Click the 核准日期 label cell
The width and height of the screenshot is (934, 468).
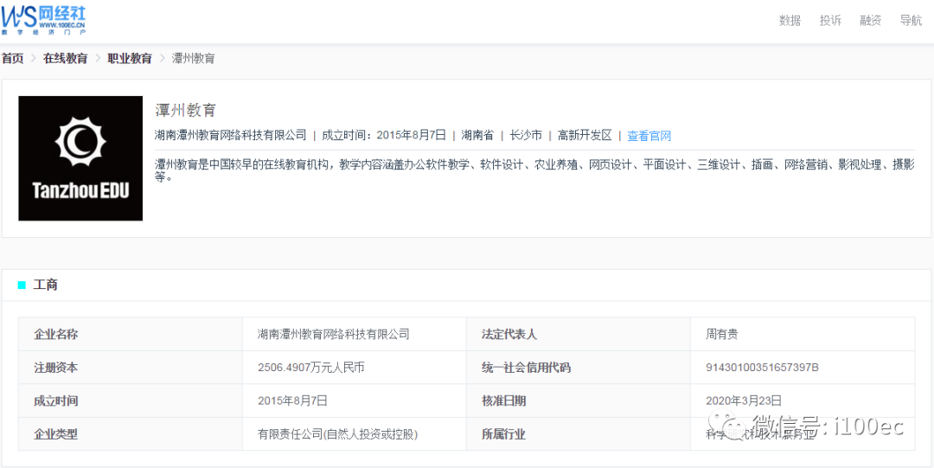click(579, 401)
